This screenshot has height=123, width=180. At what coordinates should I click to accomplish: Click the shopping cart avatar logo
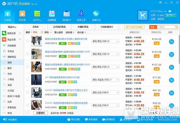[x=142, y=15]
